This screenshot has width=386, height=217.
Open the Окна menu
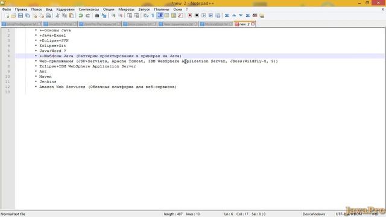point(177,10)
